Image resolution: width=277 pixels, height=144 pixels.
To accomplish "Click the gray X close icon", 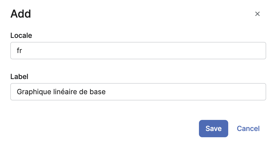I will [x=257, y=14].
